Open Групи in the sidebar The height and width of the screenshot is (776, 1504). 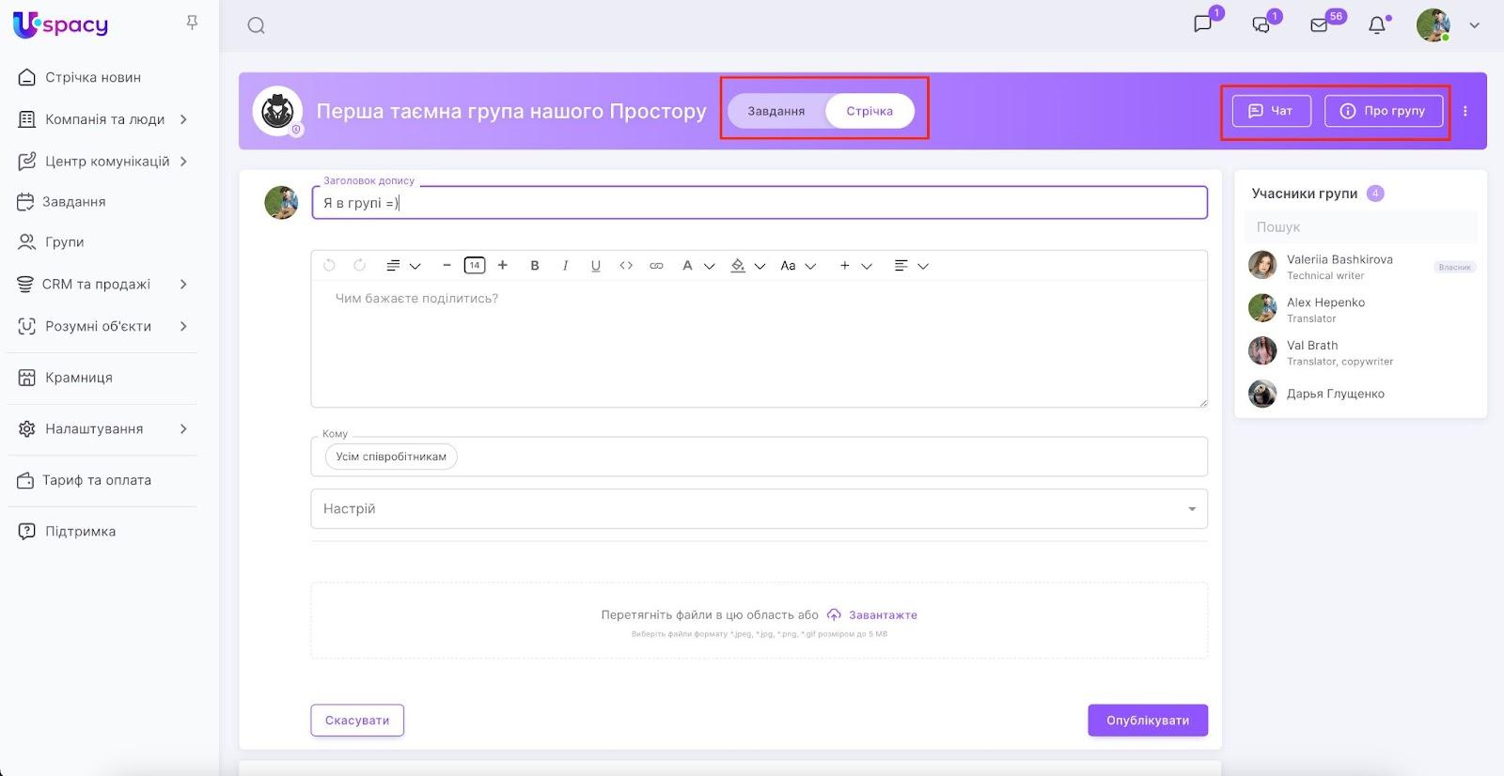click(x=64, y=242)
